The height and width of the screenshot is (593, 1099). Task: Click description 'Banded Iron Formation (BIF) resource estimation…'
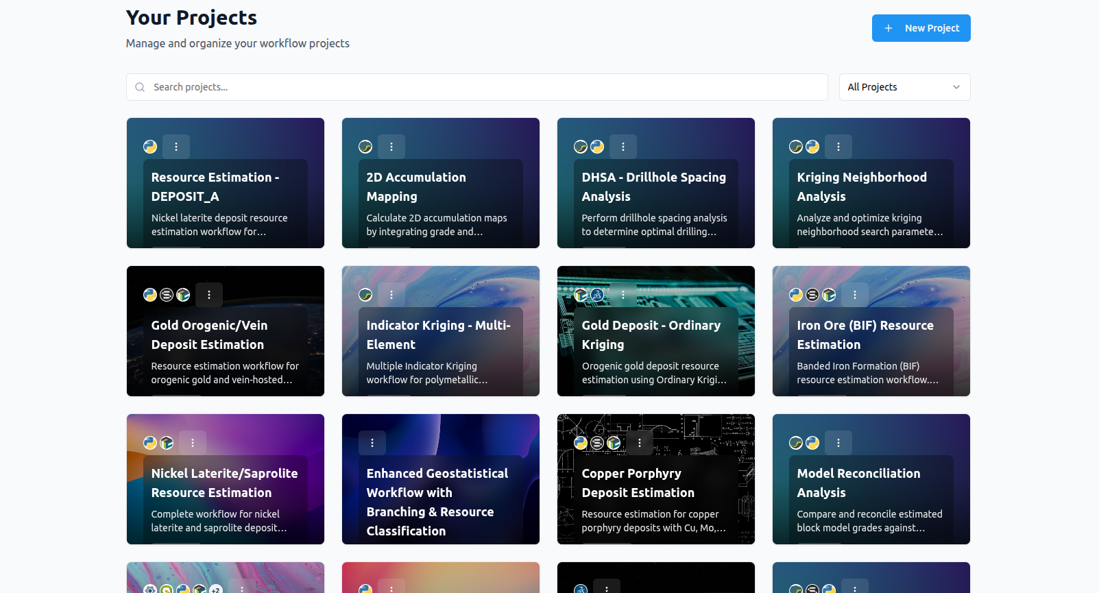pos(867,373)
